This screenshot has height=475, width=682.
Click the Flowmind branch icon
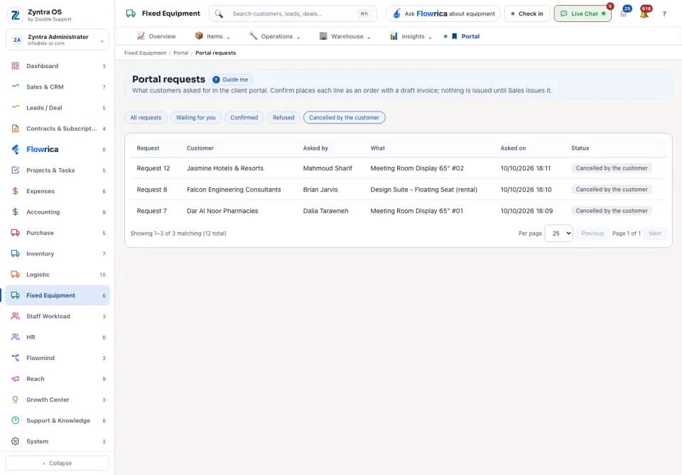[x=15, y=358]
